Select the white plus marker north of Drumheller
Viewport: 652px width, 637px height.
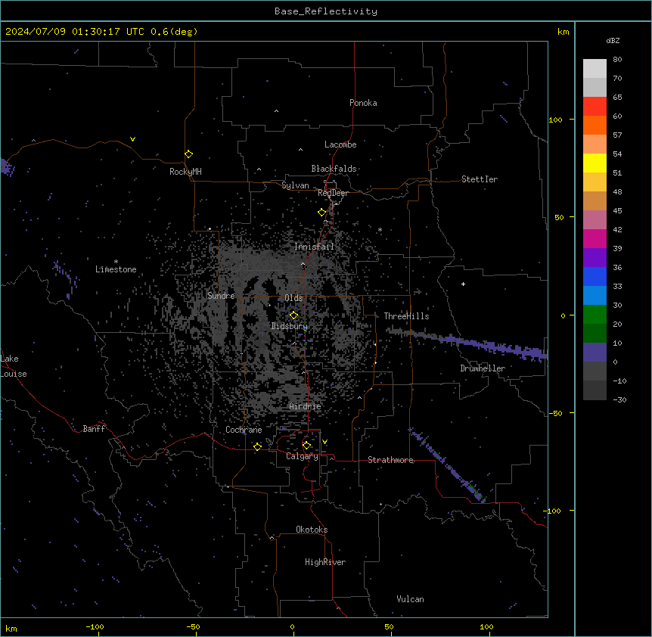pos(463,284)
